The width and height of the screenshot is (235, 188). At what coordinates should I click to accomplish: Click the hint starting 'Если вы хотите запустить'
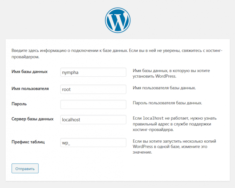(174, 147)
